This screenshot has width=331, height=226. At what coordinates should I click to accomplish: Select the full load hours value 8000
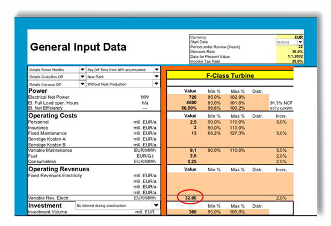coord(191,102)
